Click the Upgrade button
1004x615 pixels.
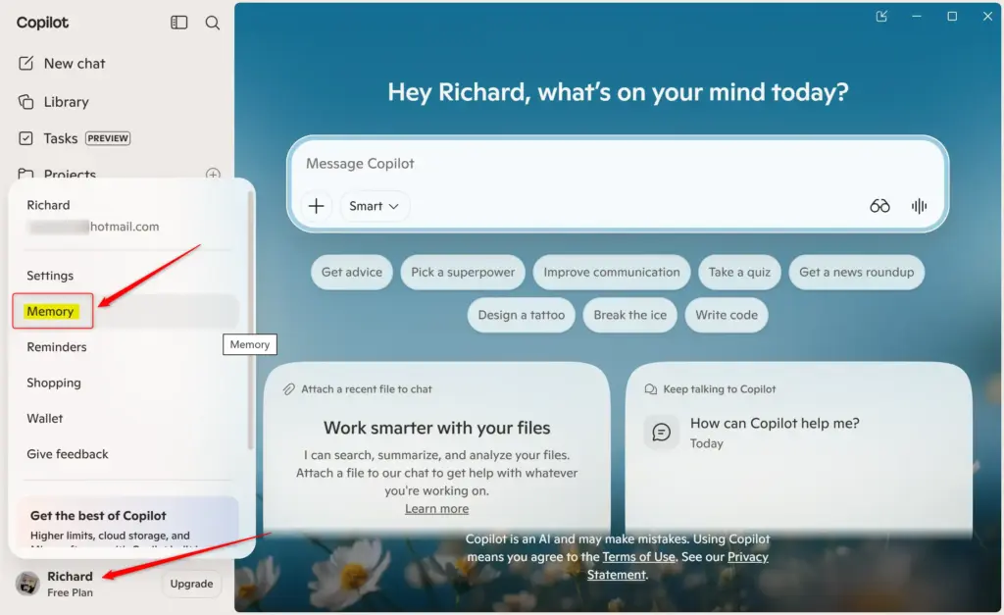coord(191,584)
